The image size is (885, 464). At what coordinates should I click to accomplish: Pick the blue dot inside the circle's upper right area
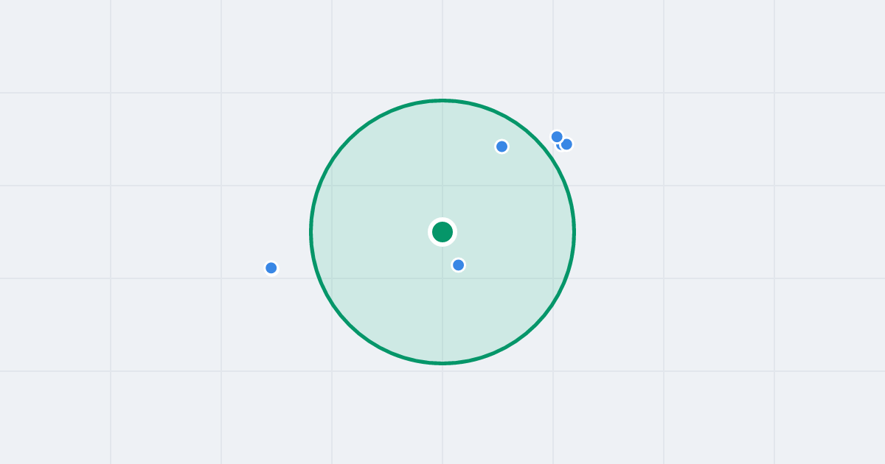click(x=502, y=147)
